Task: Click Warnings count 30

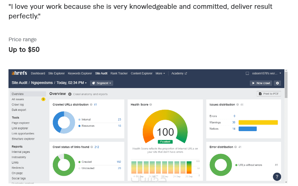Action: click(234, 122)
